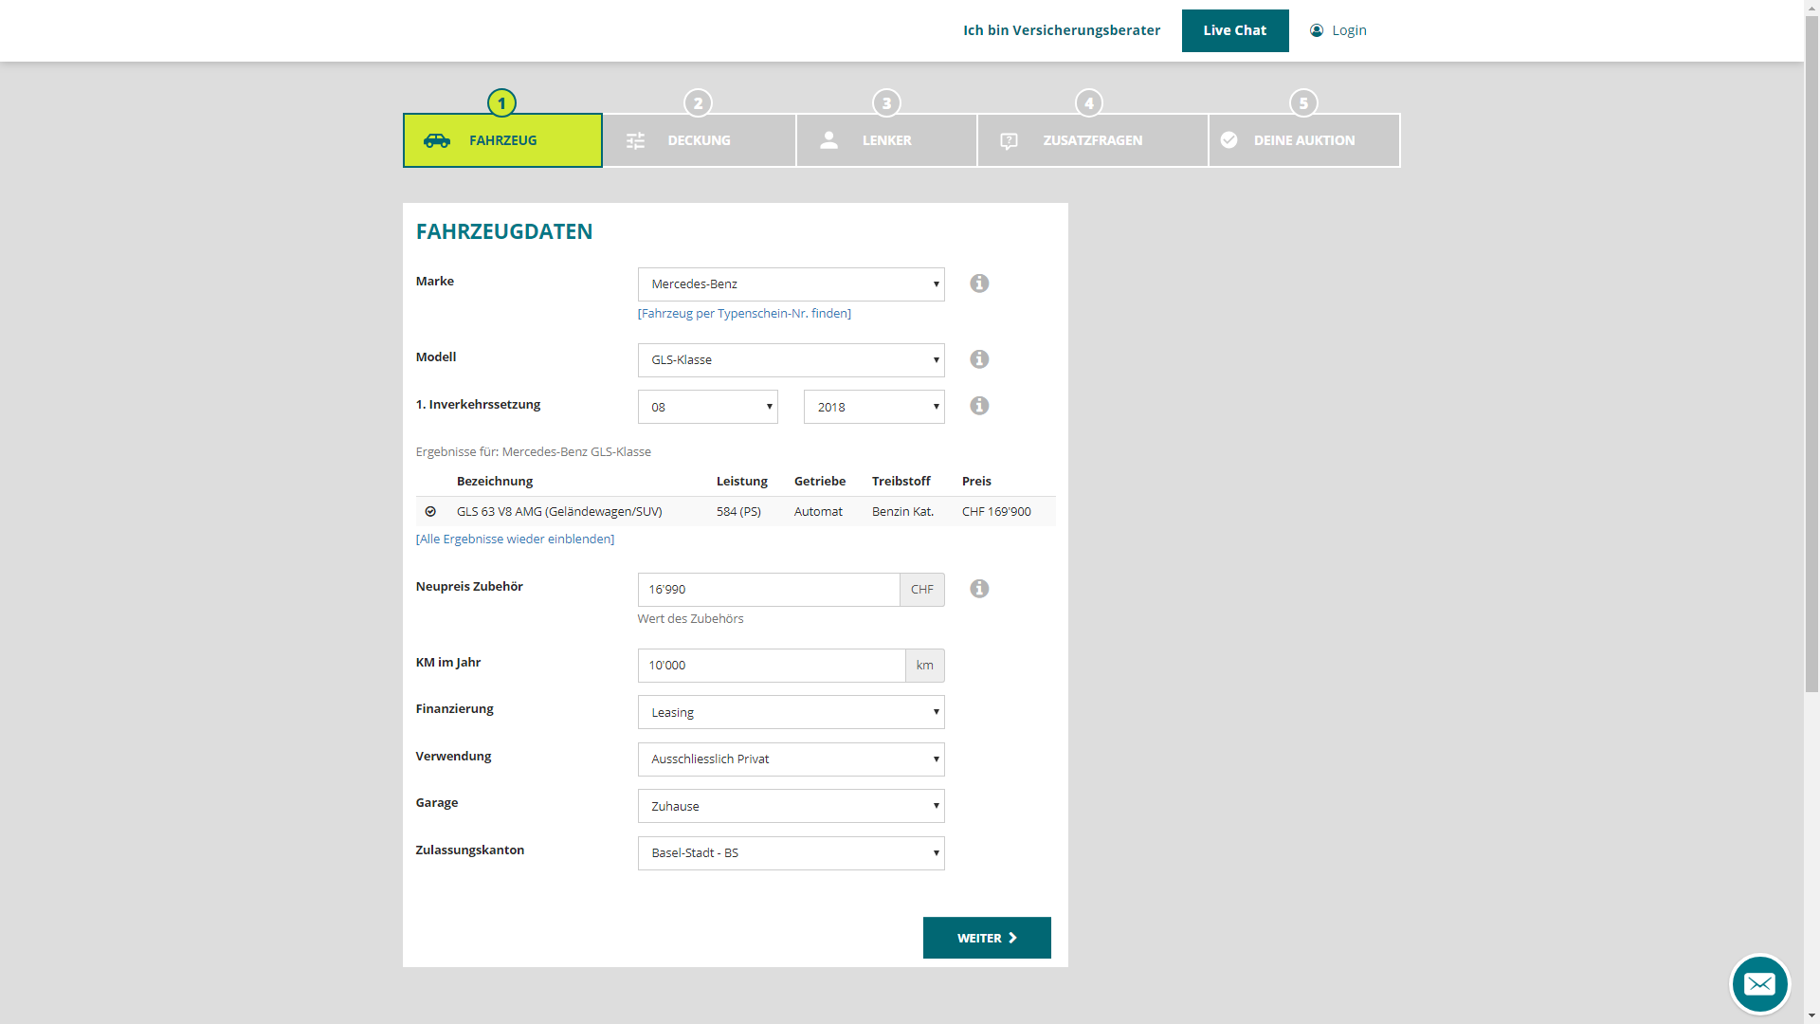Open the mail contact bubble icon
This screenshot has height=1024, width=1820.
[x=1759, y=984]
